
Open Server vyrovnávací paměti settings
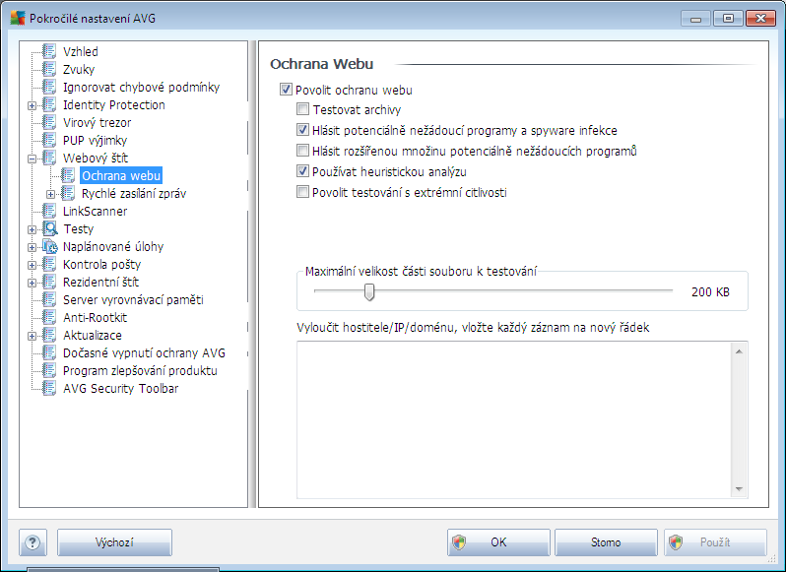click(x=133, y=300)
